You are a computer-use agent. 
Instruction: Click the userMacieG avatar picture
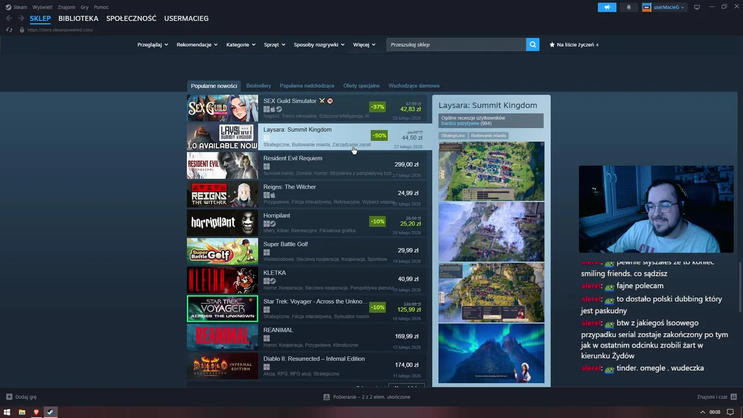pos(647,7)
